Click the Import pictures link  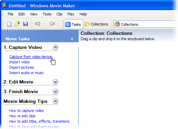(x=21, y=67)
